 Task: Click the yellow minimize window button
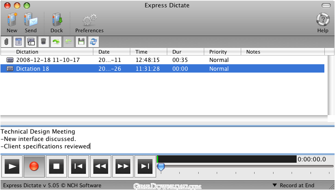coord(17,6)
